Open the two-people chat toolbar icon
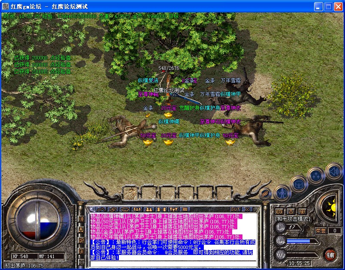The height and width of the screenshot is (270, 345). (149, 210)
